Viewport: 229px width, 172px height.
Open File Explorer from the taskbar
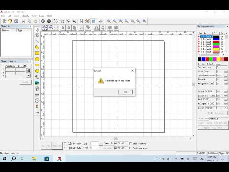point(34,159)
